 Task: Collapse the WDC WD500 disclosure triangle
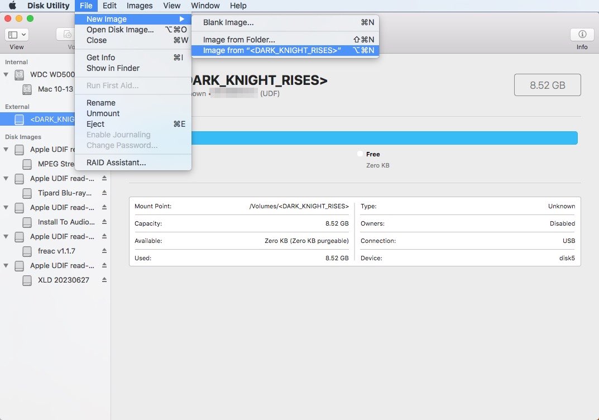(6, 74)
